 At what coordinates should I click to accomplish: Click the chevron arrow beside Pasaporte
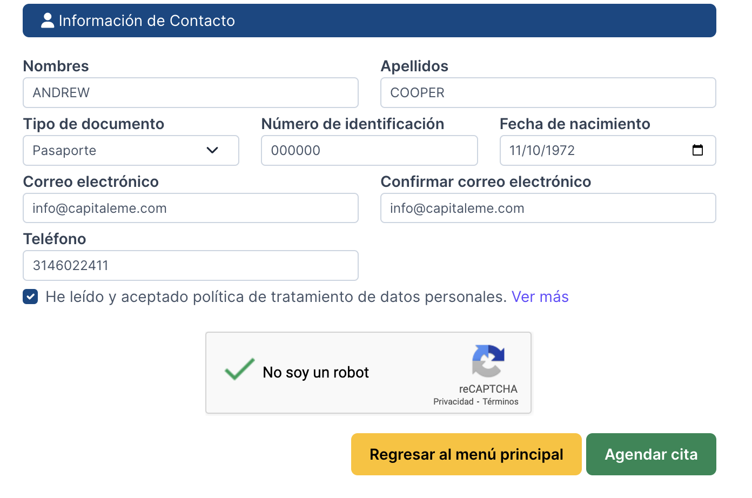212,150
